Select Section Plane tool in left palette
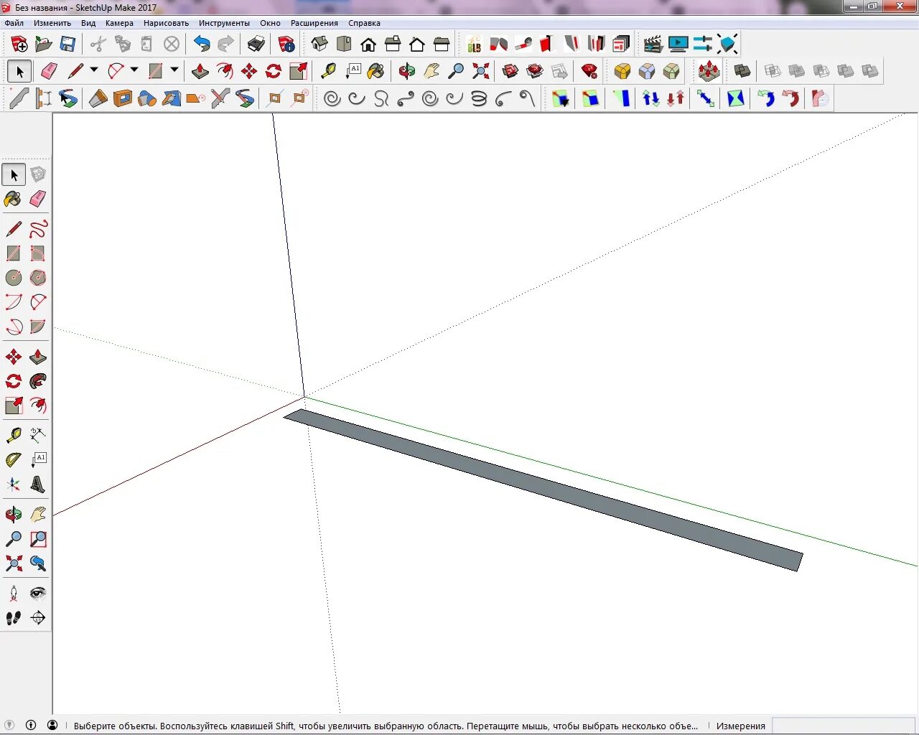The width and height of the screenshot is (919, 735). click(38, 618)
